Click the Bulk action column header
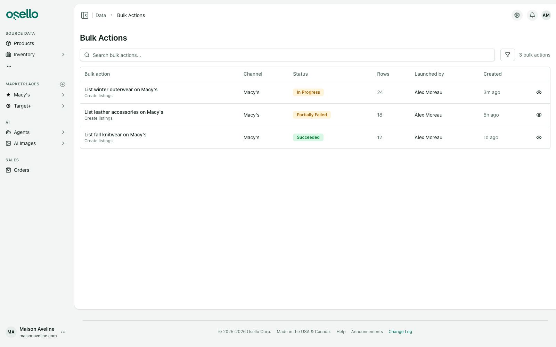Image resolution: width=556 pixels, height=347 pixels. (97, 74)
